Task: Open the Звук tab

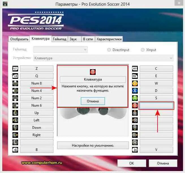Action: coord(75,39)
